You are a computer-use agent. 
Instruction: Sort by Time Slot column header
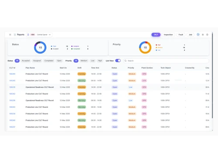click(95, 68)
